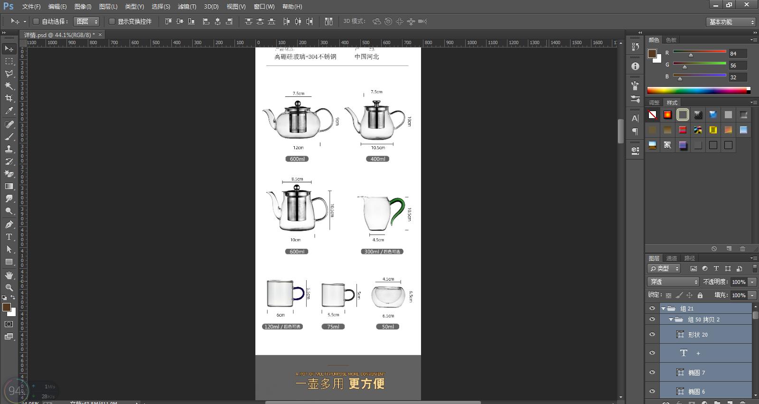759x404 pixels.
Task: Select the Rectangular Marquee tool
Action: click(x=9, y=61)
